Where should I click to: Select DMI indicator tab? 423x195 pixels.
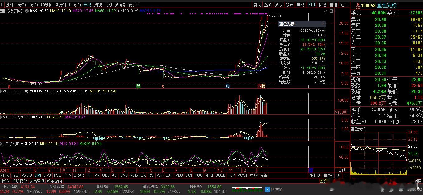point(38,175)
